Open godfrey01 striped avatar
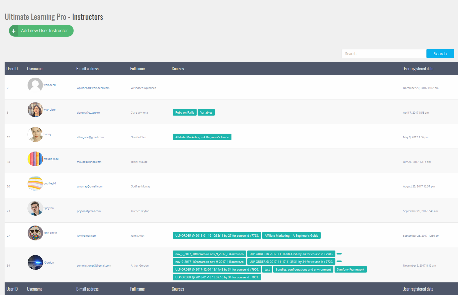 tap(35, 183)
